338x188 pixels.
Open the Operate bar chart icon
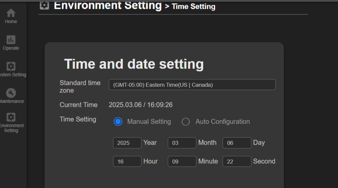click(11, 40)
